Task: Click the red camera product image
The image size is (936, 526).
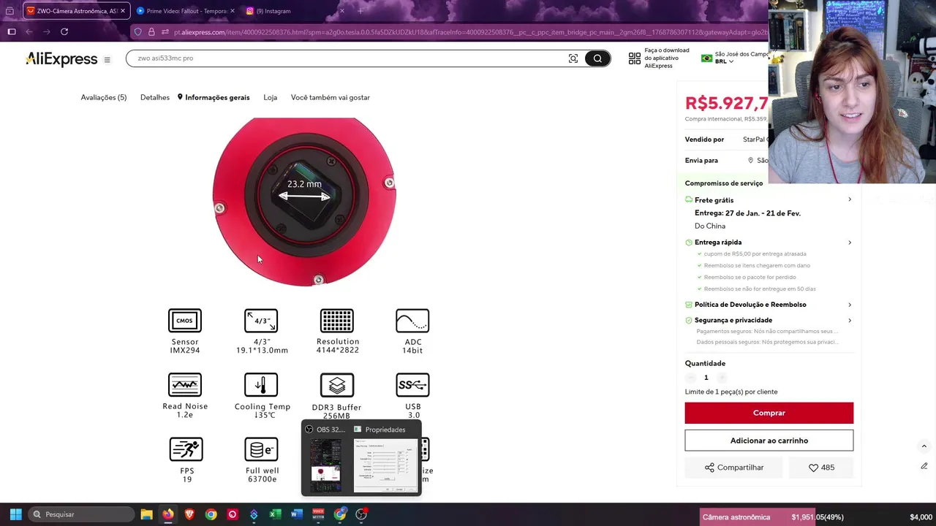Action: coord(304,202)
